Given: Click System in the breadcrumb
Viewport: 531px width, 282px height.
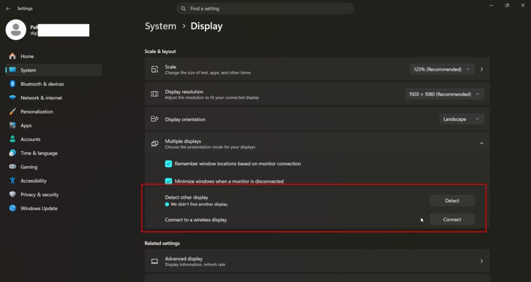Looking at the screenshot, I should point(161,26).
